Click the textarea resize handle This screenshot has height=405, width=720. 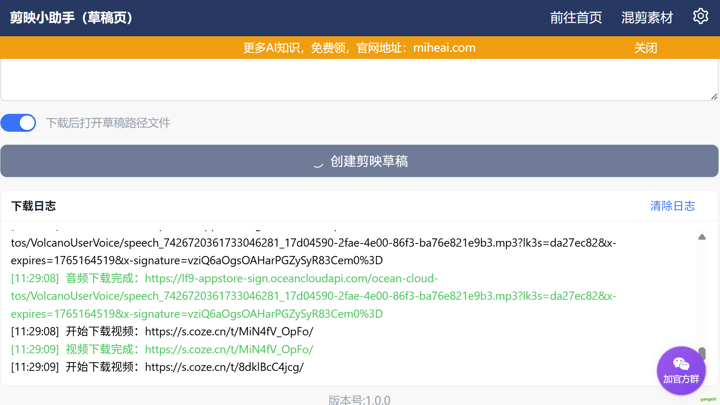point(714,97)
